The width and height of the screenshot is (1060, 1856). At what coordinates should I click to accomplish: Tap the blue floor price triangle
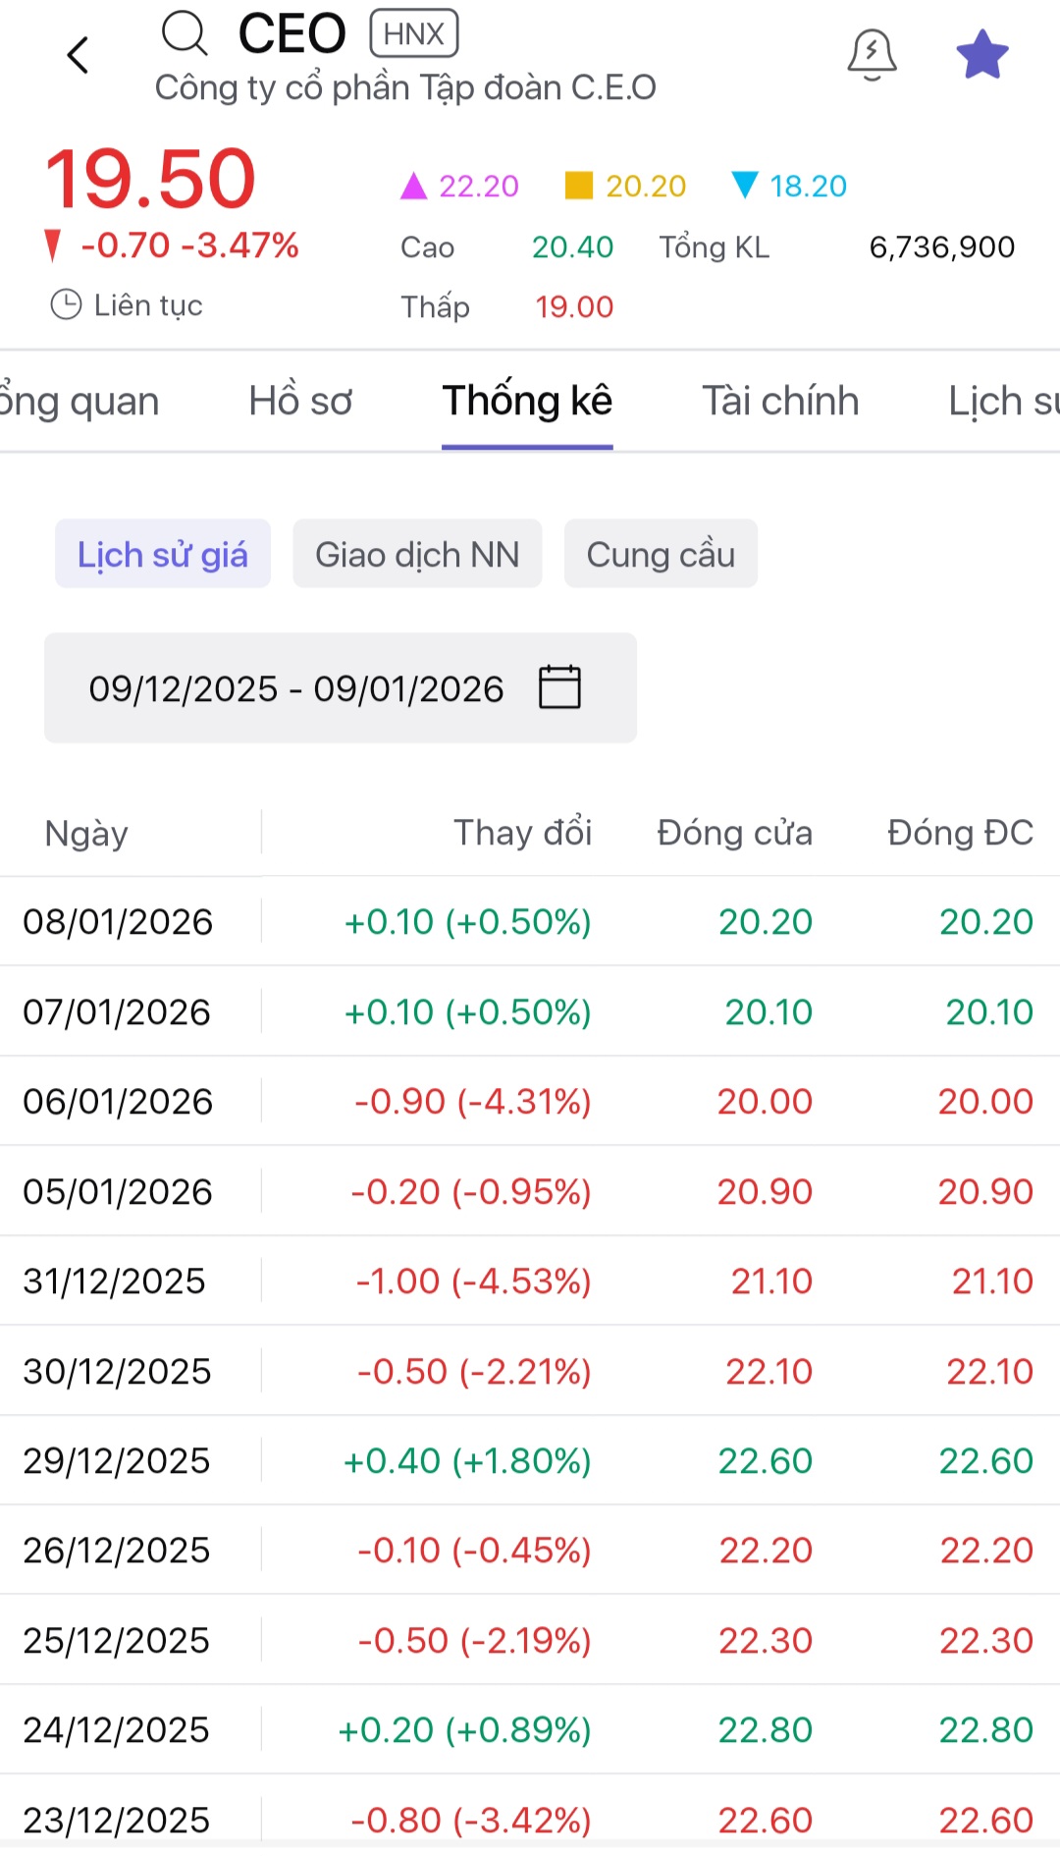point(745,186)
